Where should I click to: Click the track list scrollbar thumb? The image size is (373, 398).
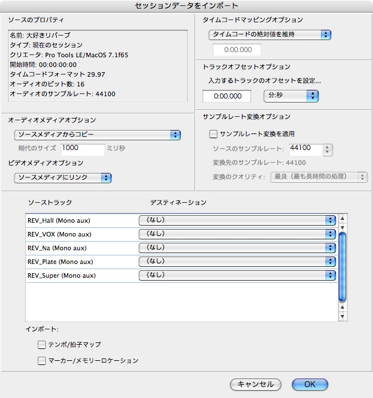[343, 266]
